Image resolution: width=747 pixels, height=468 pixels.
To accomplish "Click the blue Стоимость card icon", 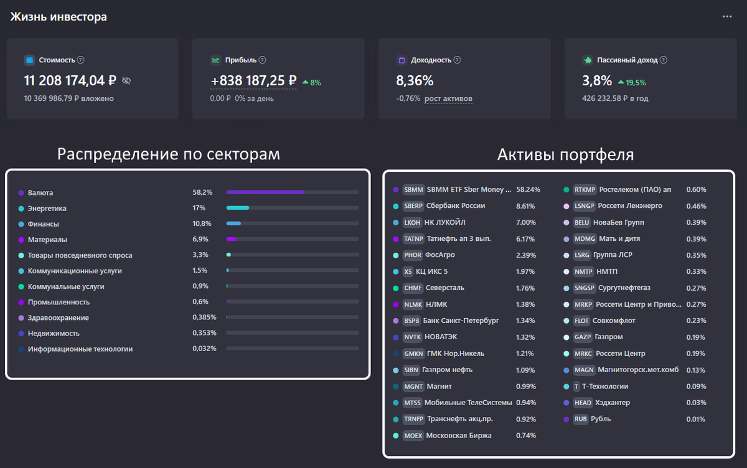I will click(x=29, y=60).
